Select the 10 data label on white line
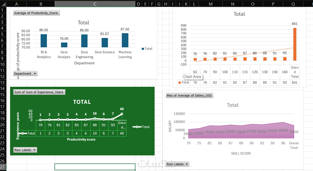The height and width of the screenshot is (171, 313). click(x=95, y=114)
